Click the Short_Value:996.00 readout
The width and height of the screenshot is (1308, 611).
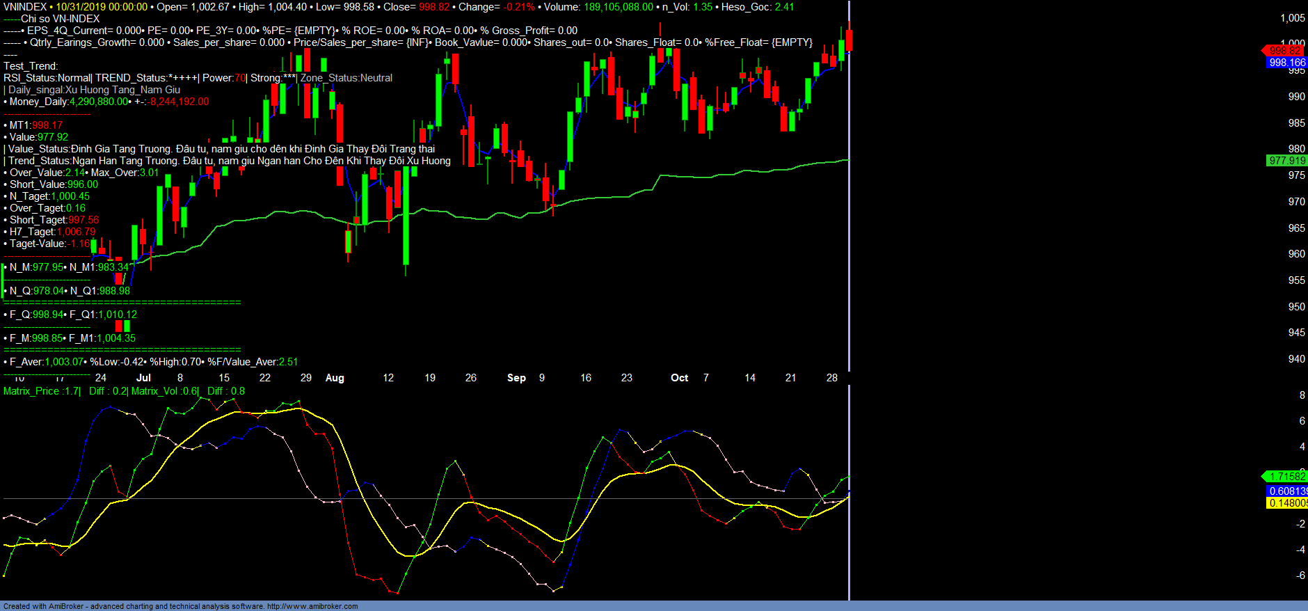coord(54,184)
